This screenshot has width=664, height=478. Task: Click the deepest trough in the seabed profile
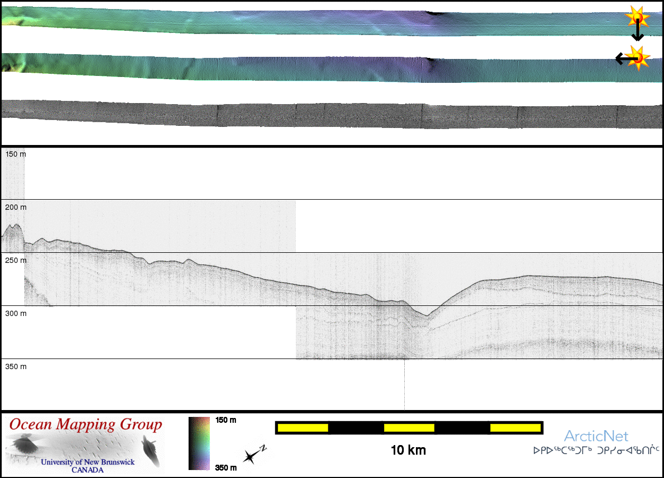(426, 316)
